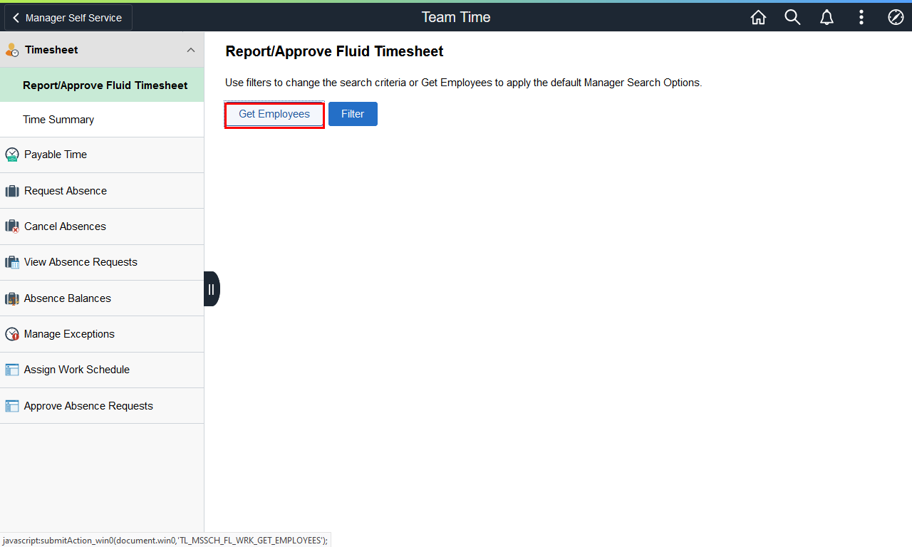This screenshot has width=912, height=547.
Task: Select Report/Approve Fluid Timesheet menu item
Action: [x=102, y=85]
